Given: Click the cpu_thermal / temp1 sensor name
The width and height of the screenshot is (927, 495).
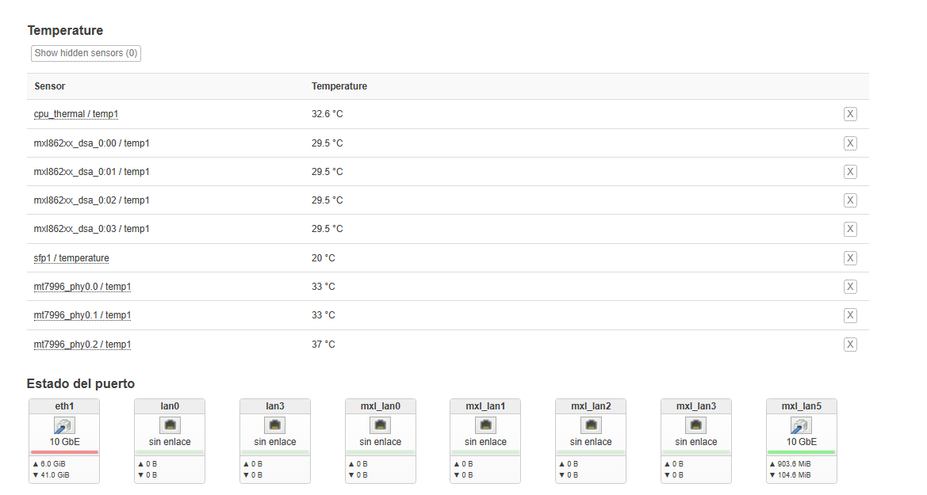Looking at the screenshot, I should click(76, 114).
